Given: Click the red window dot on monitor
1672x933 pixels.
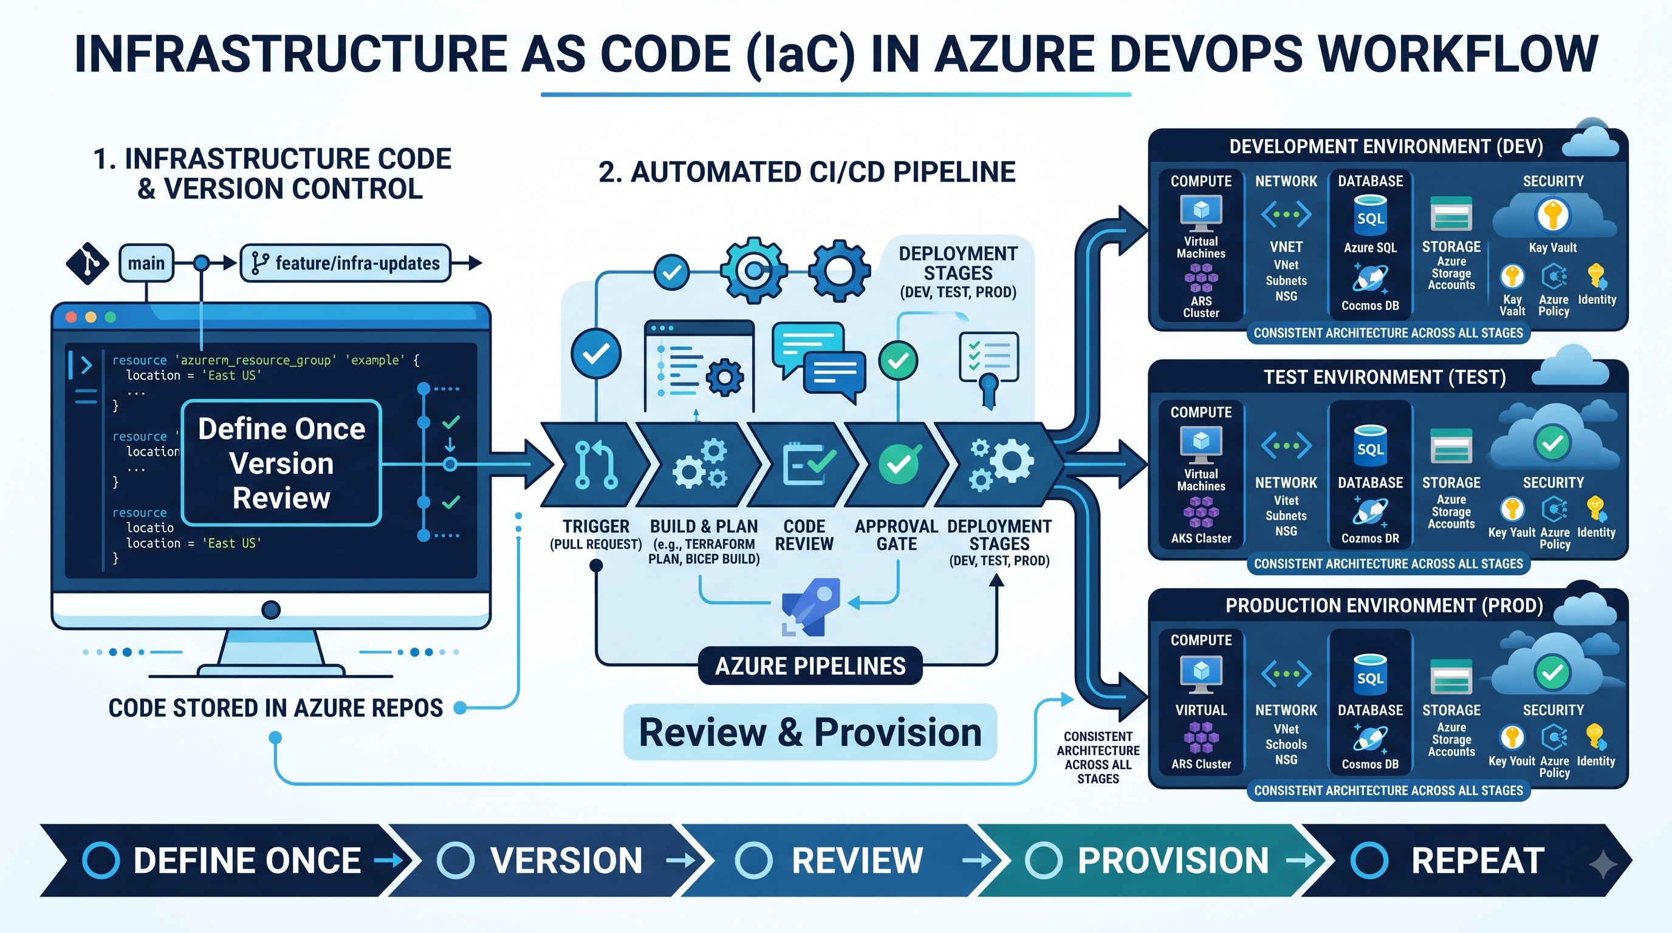Looking at the screenshot, I should pos(72,316).
